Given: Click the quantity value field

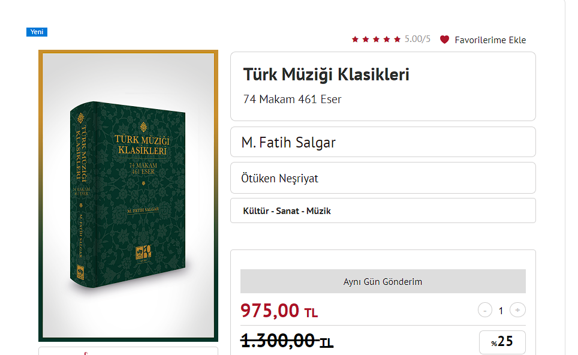Looking at the screenshot, I should 501,311.
